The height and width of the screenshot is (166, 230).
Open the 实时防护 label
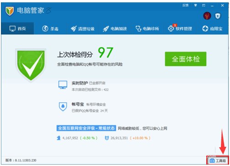[80, 83]
